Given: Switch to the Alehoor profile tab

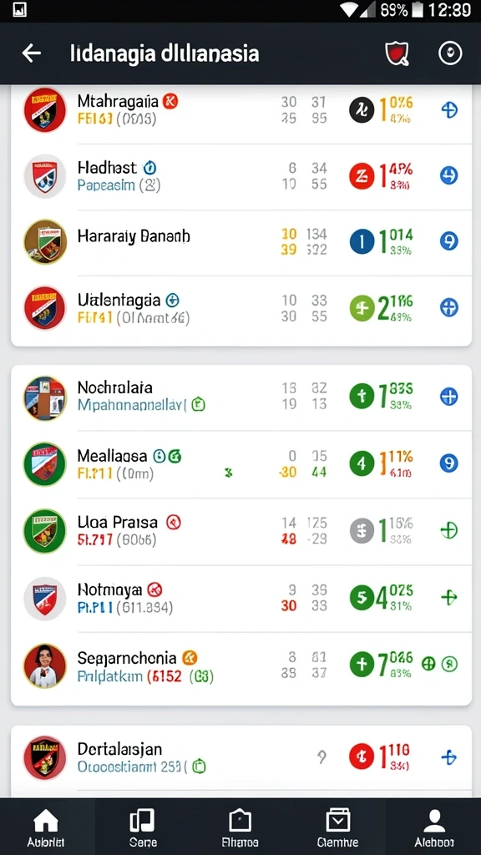Looking at the screenshot, I should point(434,827).
